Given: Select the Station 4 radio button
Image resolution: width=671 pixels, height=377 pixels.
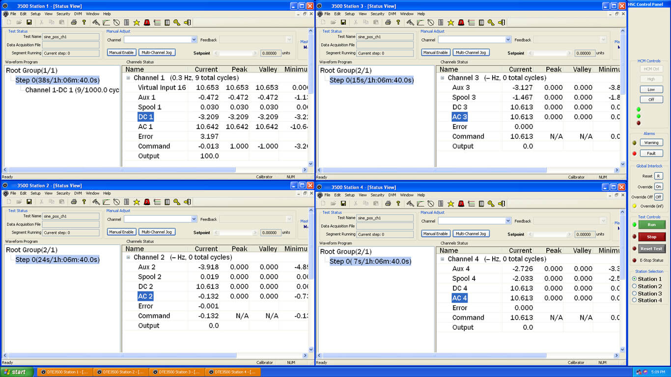Looking at the screenshot, I should [634, 300].
